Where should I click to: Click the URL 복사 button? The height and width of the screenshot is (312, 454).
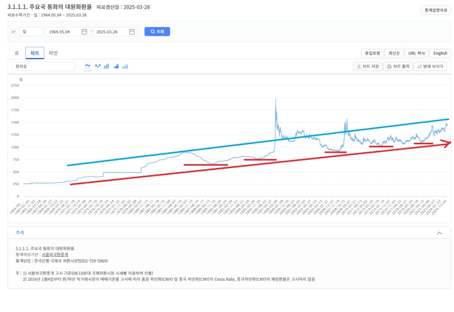point(416,53)
